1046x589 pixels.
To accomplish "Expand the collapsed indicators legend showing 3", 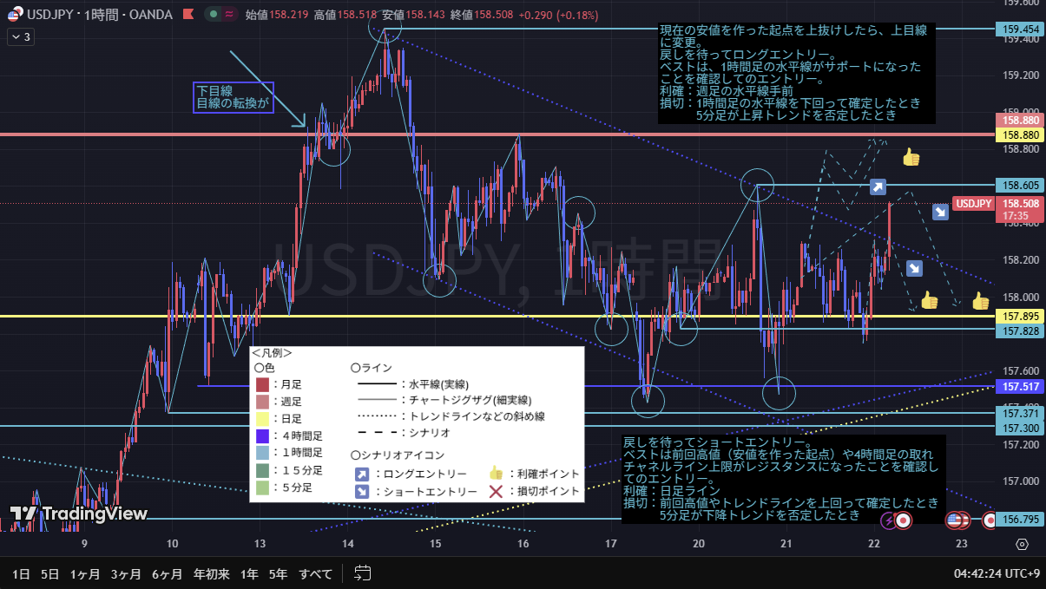I will 20,36.
